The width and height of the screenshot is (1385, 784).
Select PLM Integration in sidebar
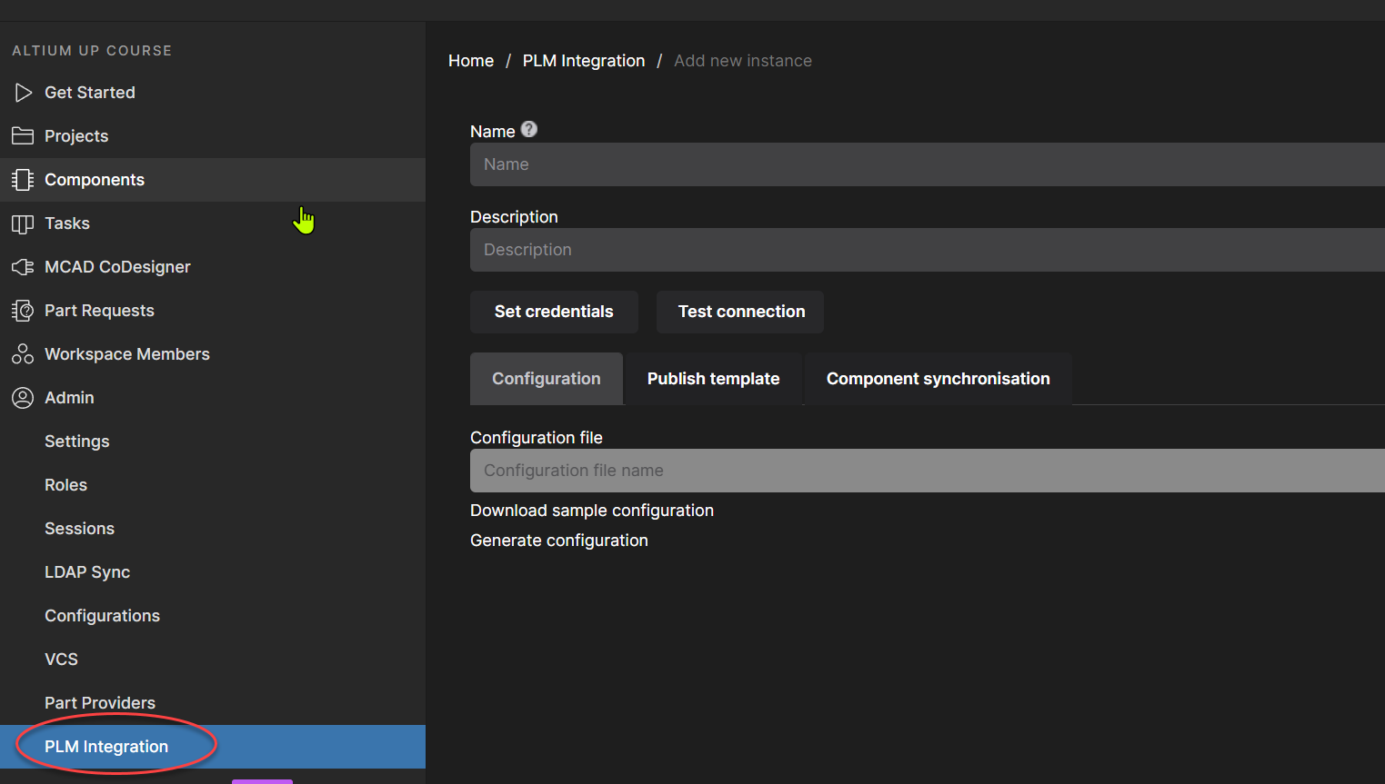coord(213,747)
